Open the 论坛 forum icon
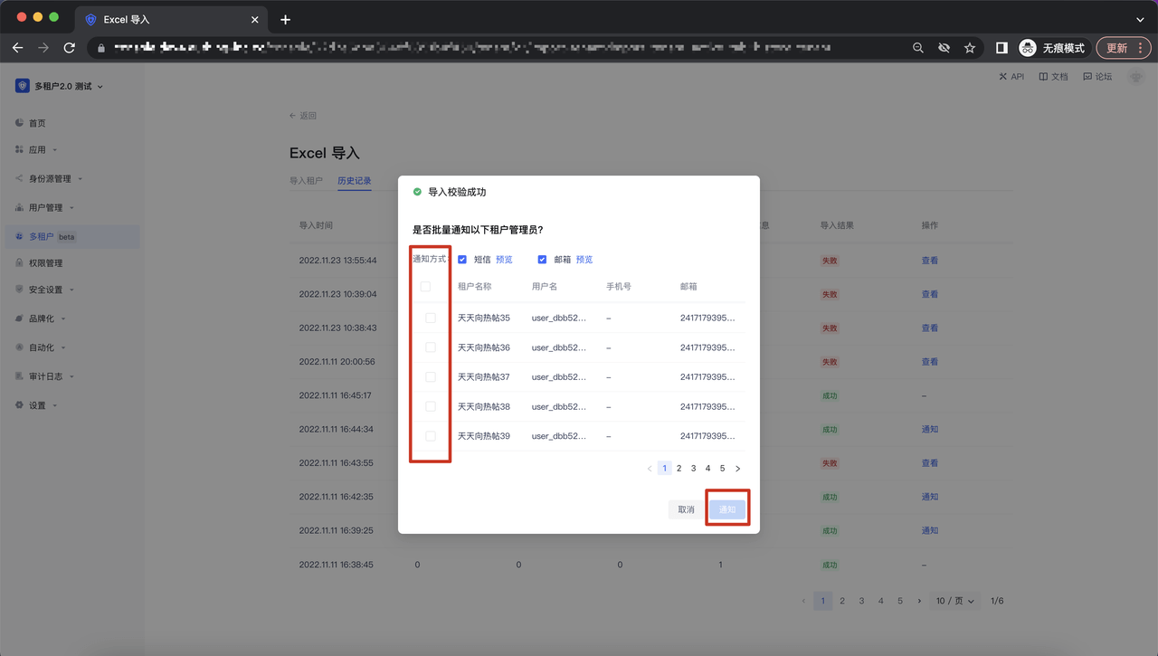Image resolution: width=1158 pixels, height=656 pixels. pyautogui.click(x=1087, y=77)
